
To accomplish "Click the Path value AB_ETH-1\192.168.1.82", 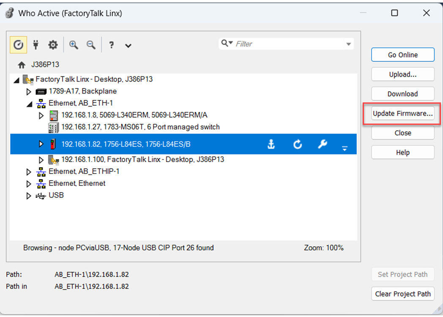I will (x=92, y=274).
